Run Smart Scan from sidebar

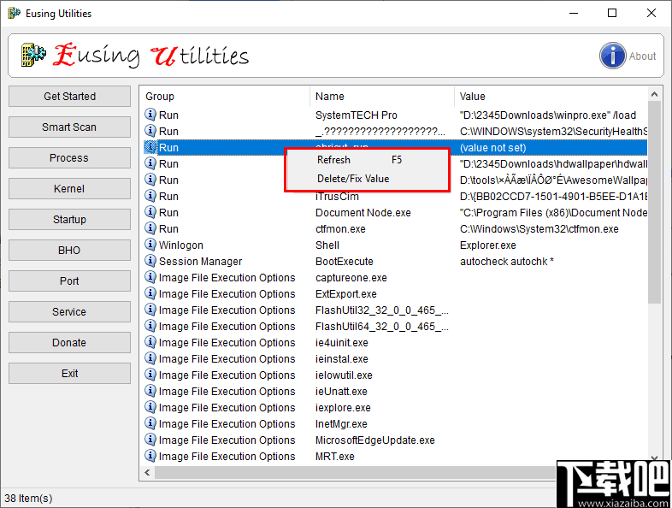coord(69,127)
